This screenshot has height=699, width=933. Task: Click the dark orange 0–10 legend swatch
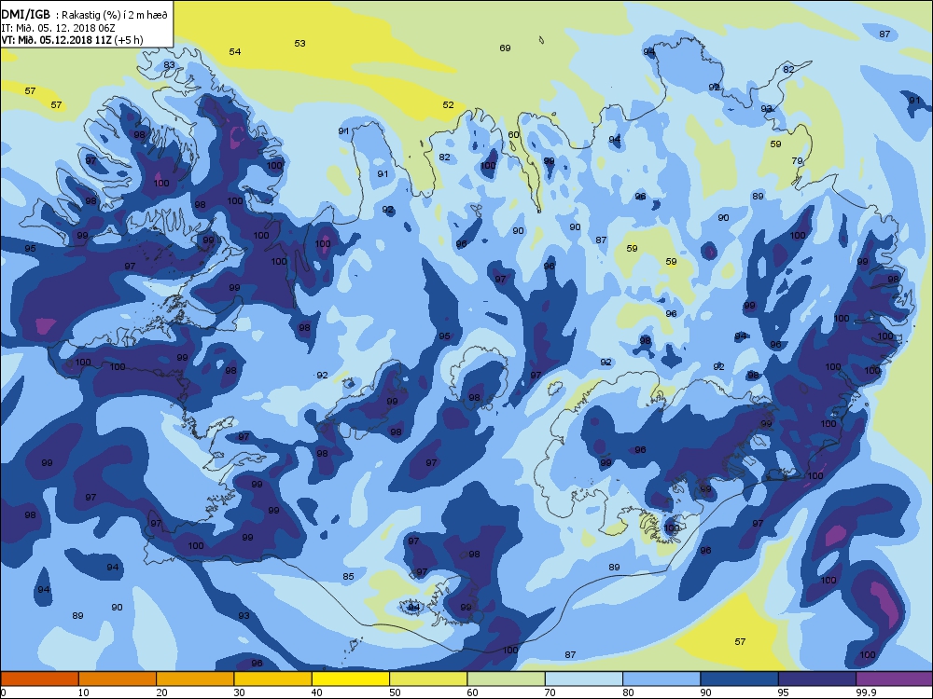pyautogui.click(x=39, y=678)
